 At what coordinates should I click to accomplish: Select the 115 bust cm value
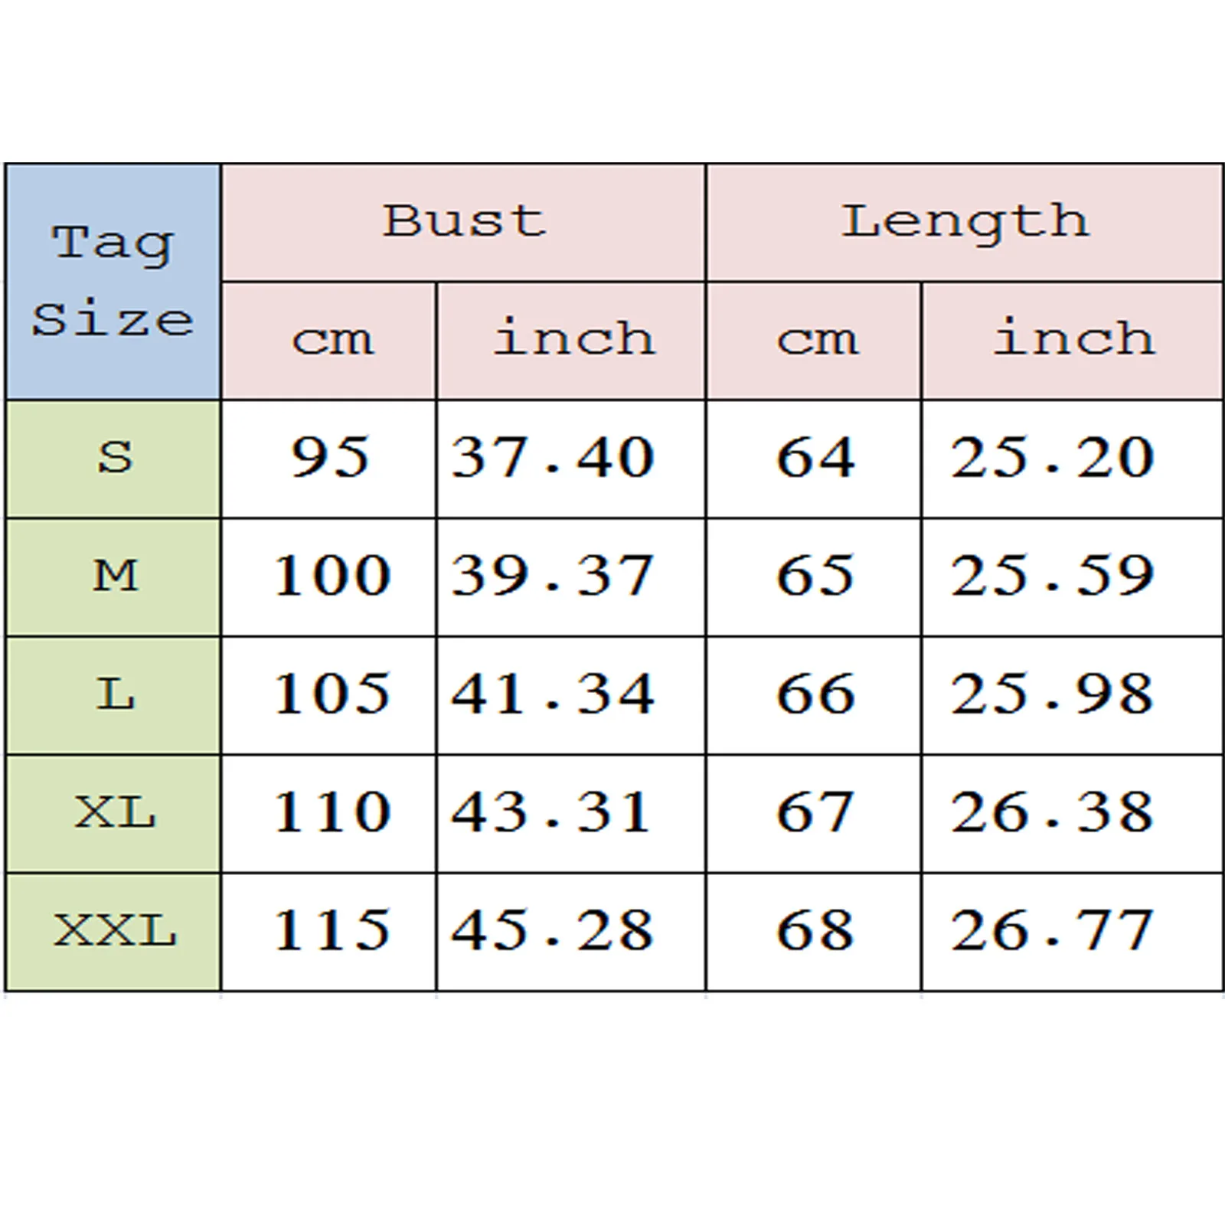[331, 931]
